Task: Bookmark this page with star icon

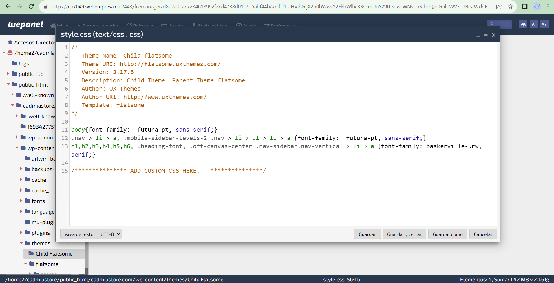Action: [x=510, y=6]
